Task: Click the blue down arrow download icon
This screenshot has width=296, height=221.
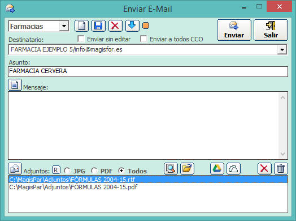Action: (132, 25)
